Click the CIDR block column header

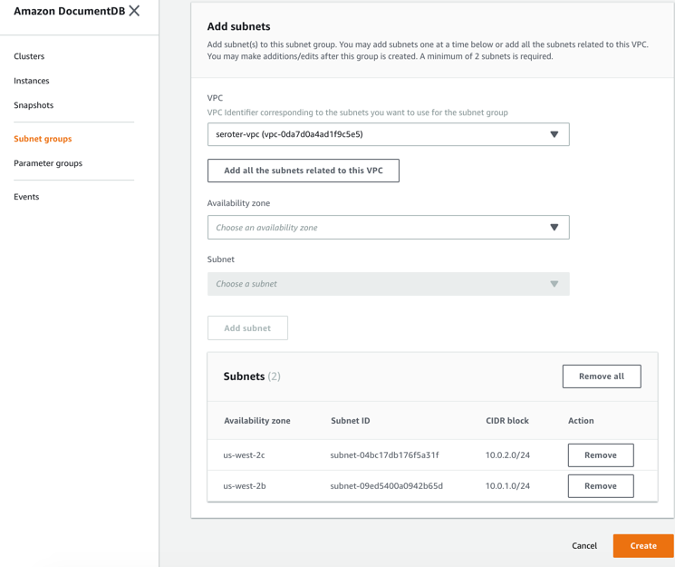pos(507,421)
